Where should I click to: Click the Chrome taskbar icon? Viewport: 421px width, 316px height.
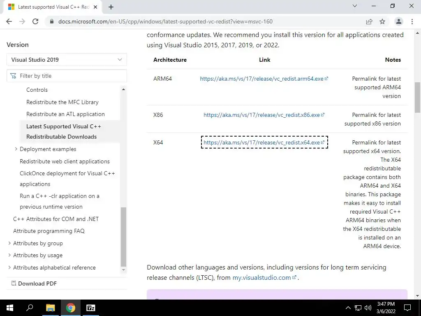coord(71,308)
